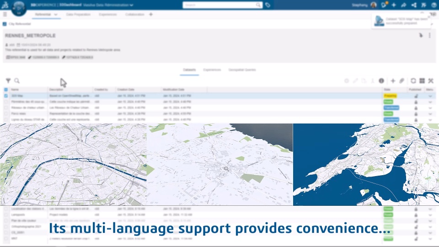This screenshot has width=439, height=247.
Task: Click the cursor icon on RENNES_METROPOLE header
Action: [x=421, y=35]
